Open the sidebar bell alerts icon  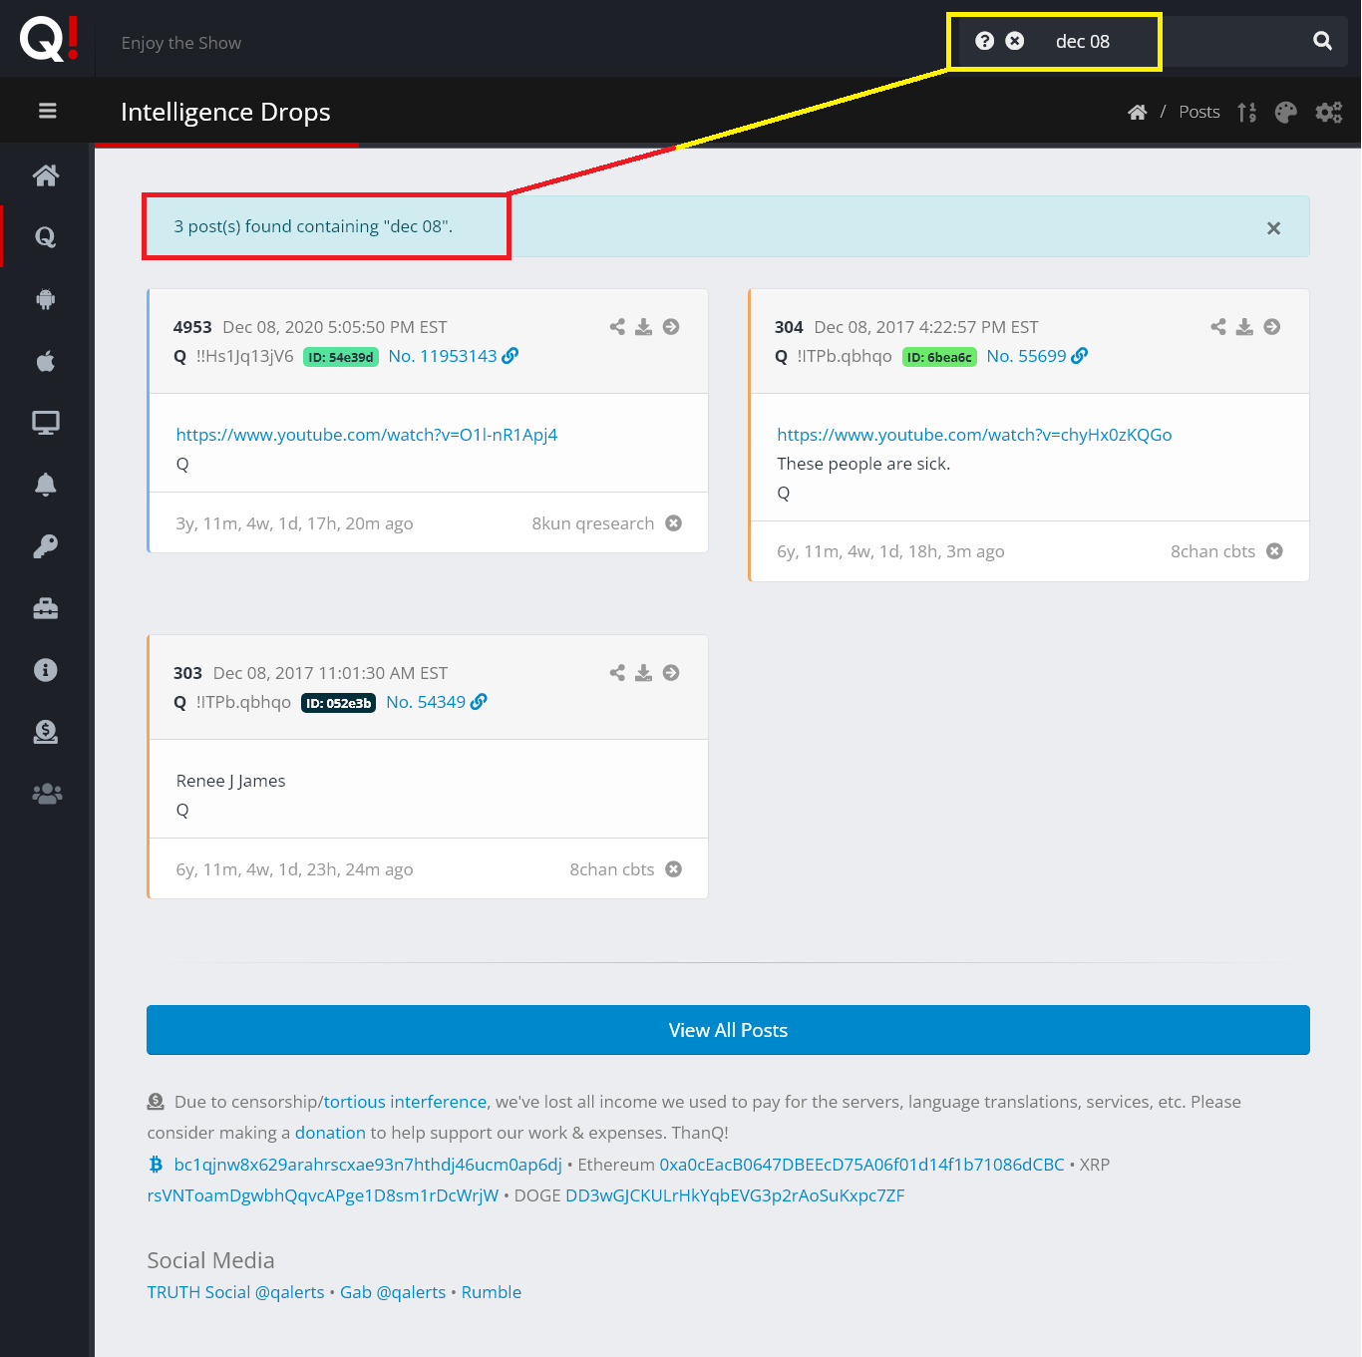pyautogui.click(x=46, y=485)
